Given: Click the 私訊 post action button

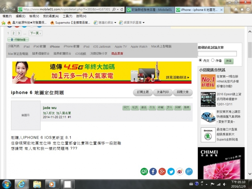Looking at the screenshot, I should point(135,107).
